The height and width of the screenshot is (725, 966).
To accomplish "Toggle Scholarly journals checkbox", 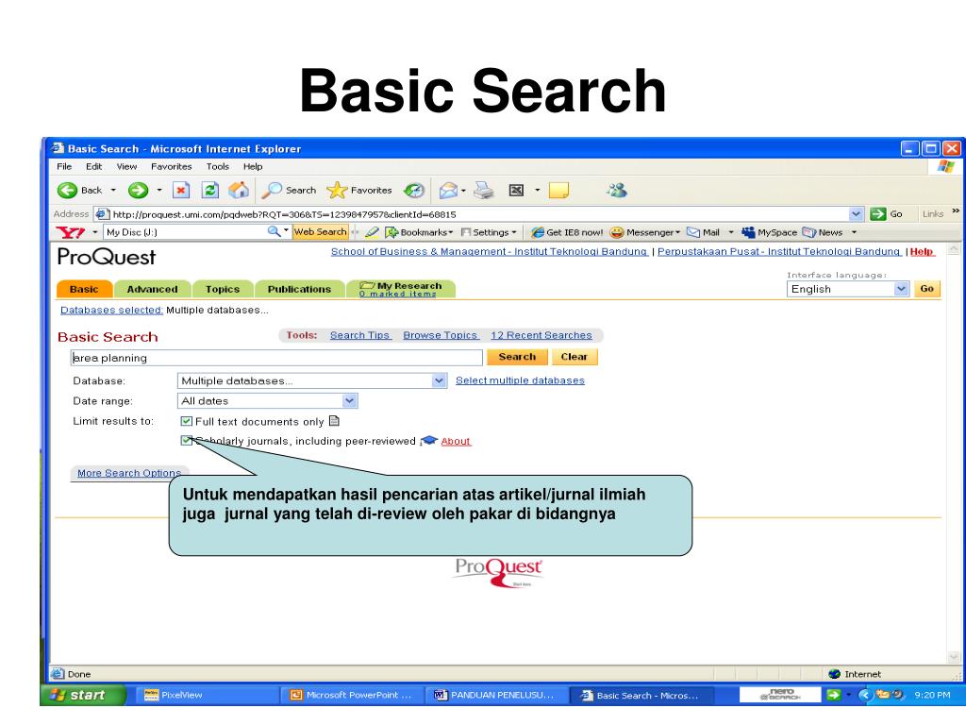I will point(187,440).
